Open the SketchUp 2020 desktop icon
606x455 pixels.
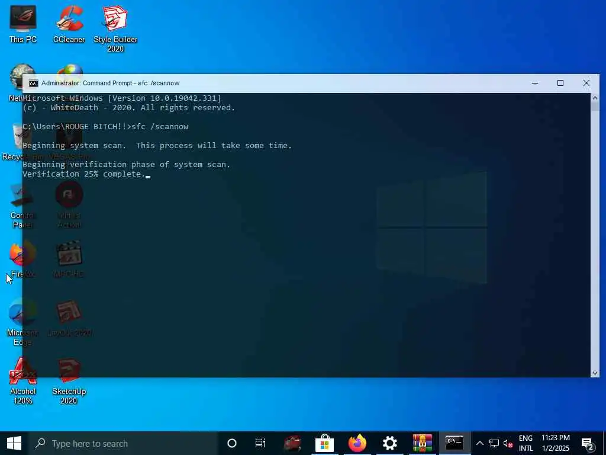click(x=69, y=381)
